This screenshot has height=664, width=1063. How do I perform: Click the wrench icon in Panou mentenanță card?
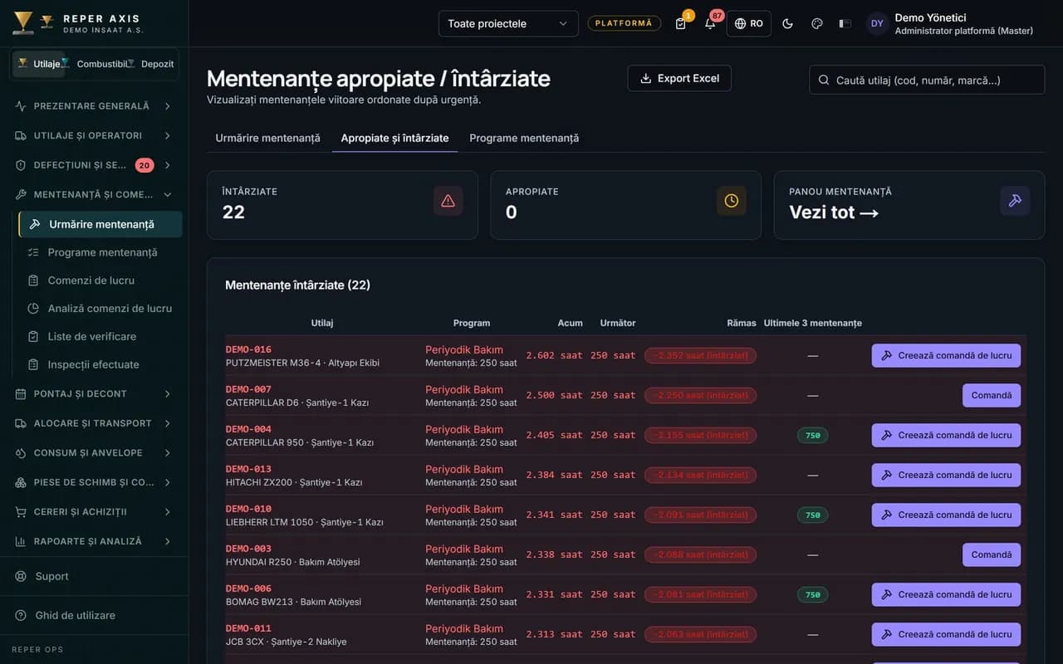click(x=1015, y=201)
